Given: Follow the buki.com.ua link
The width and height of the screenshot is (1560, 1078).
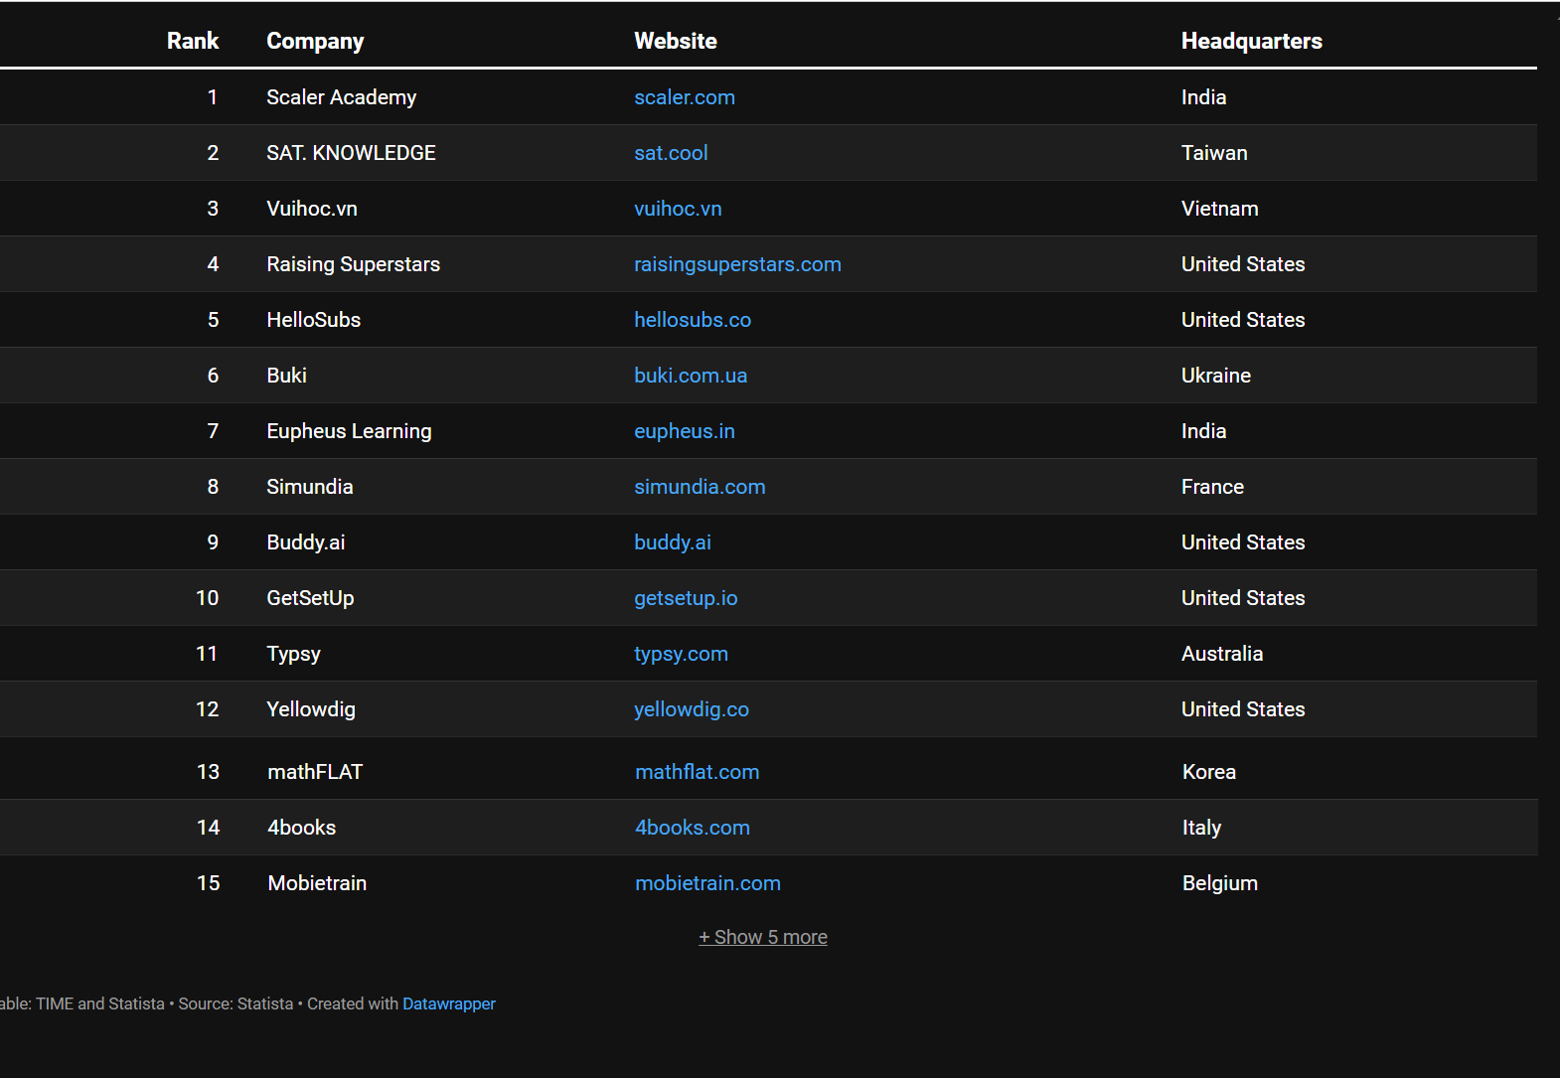Looking at the screenshot, I should 691,376.
